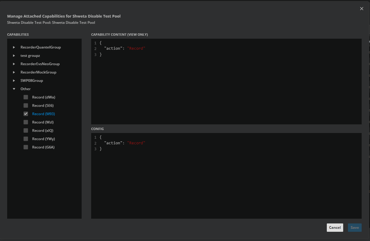Select the Record (YWy) checkbox
The width and height of the screenshot is (370, 241).
[x=26, y=139]
